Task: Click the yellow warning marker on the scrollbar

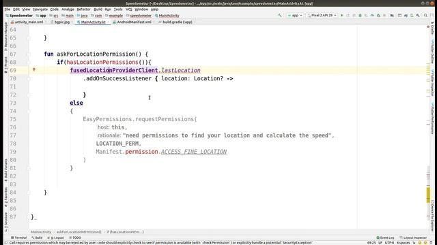Action: pos(428,195)
